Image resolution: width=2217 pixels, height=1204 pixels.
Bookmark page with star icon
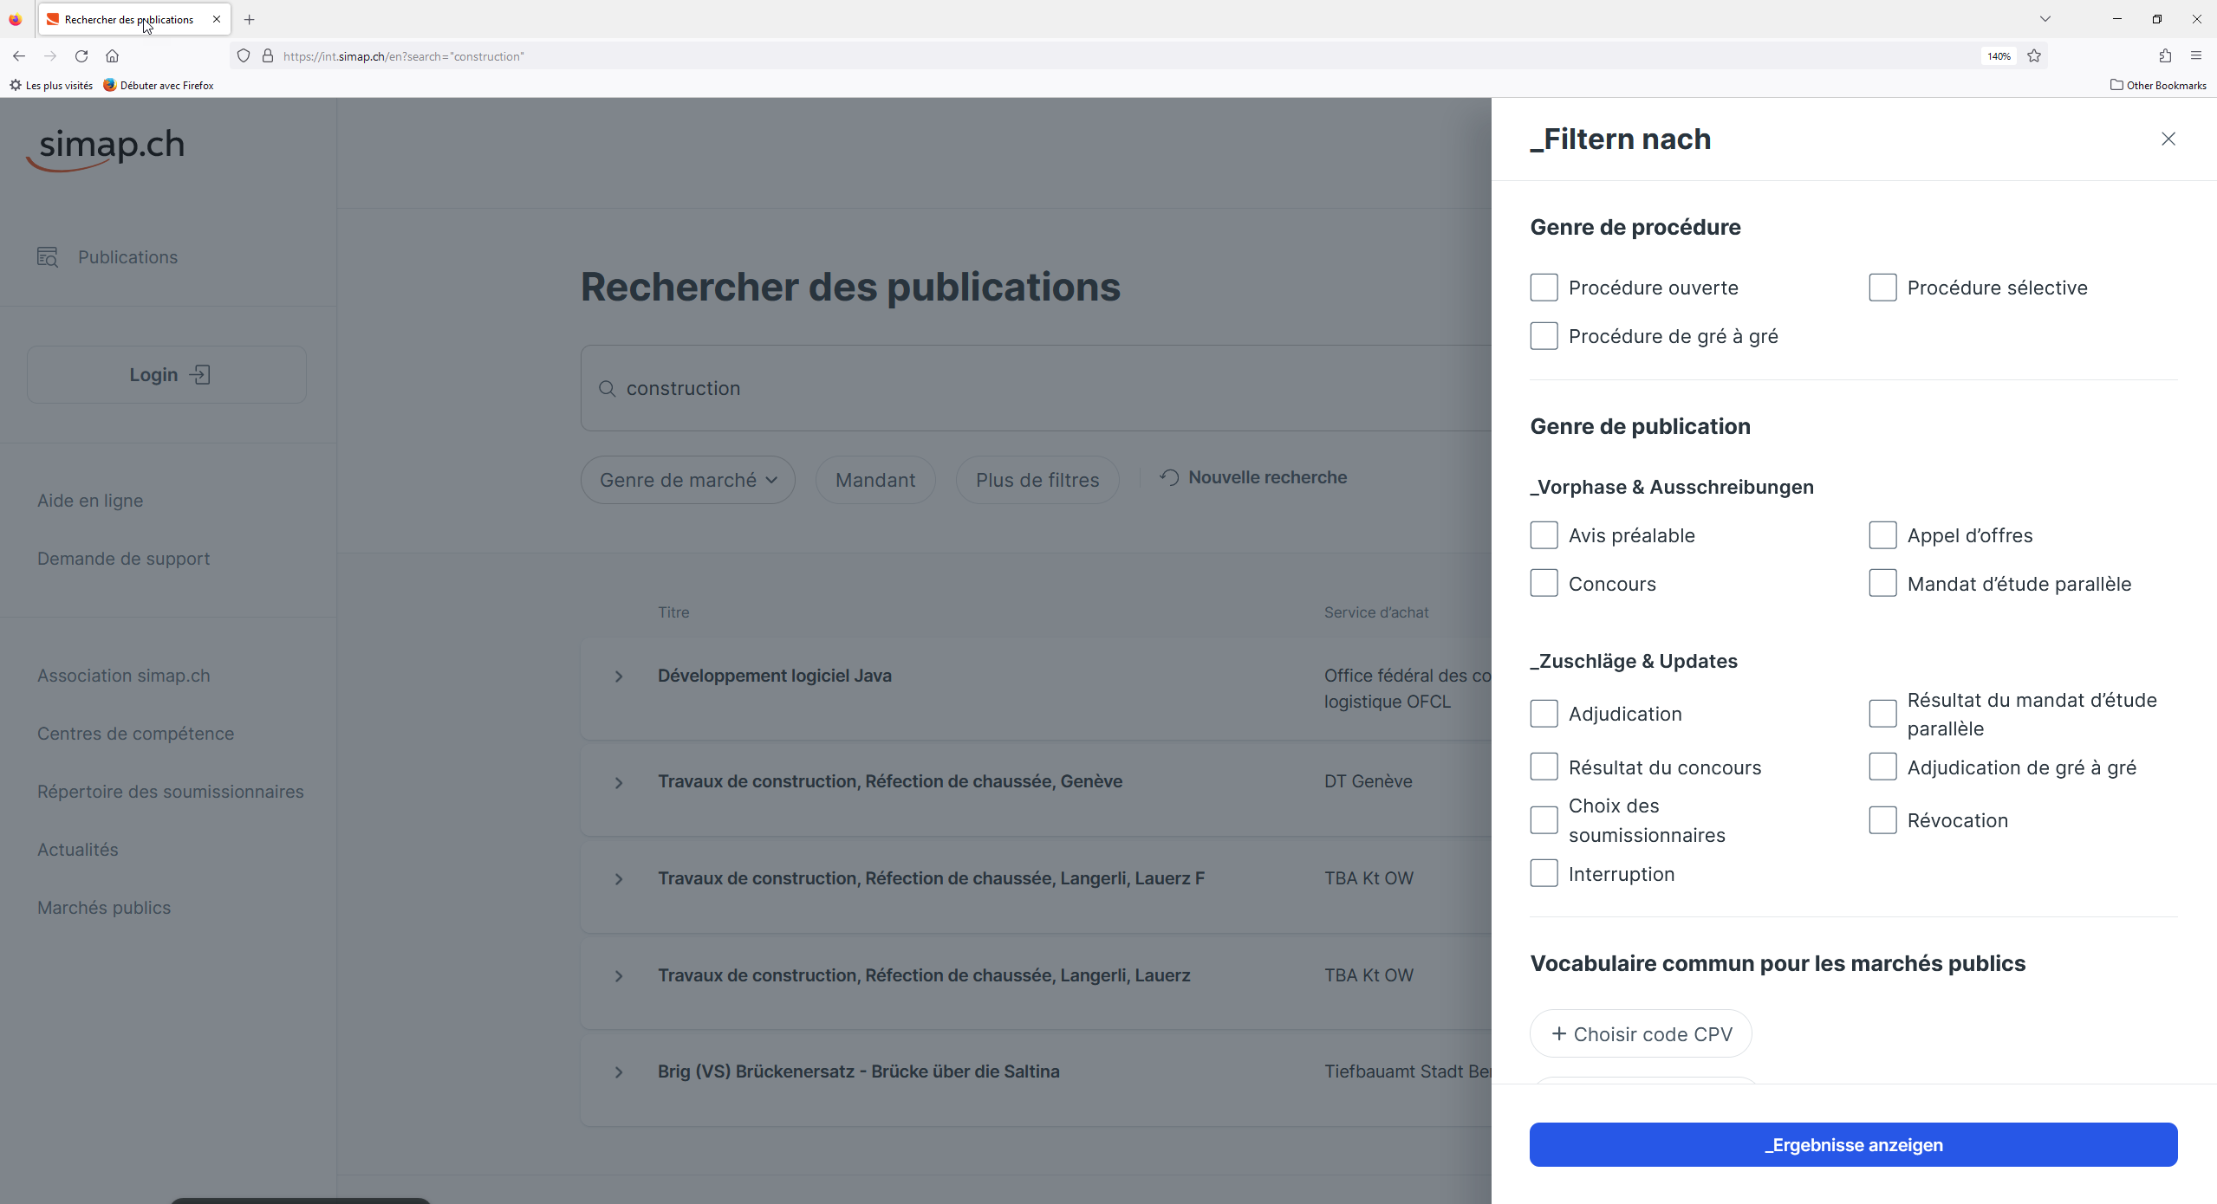2034,56
